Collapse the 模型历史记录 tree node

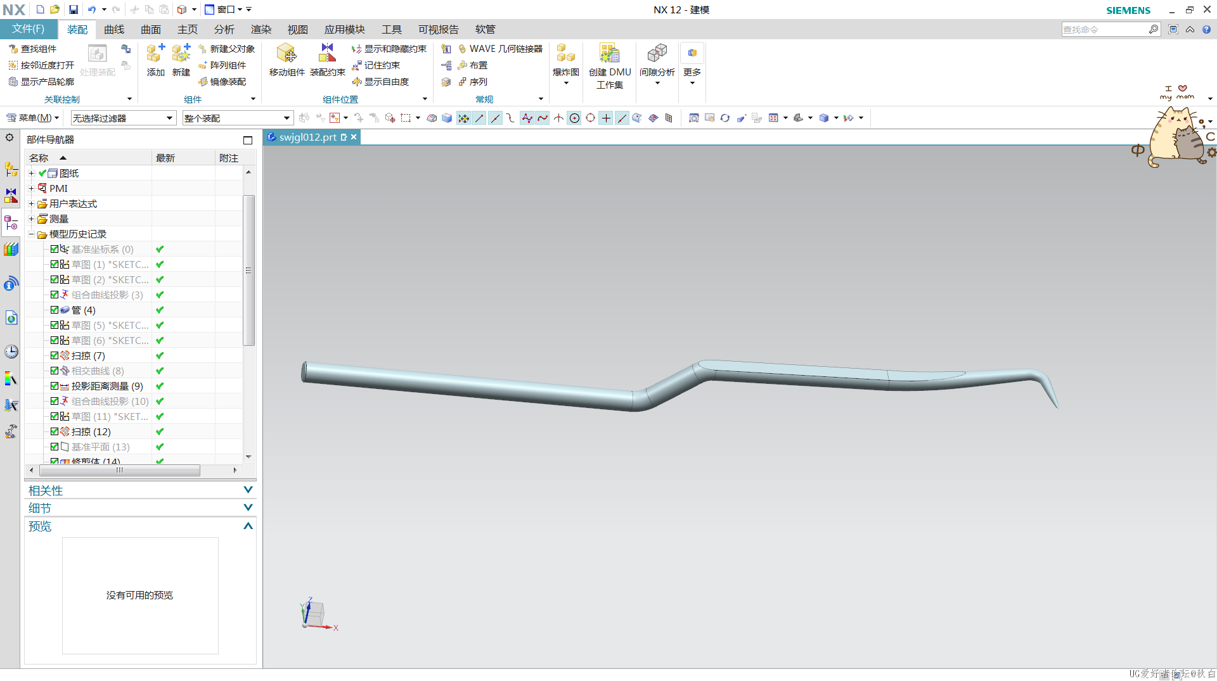[x=31, y=234]
